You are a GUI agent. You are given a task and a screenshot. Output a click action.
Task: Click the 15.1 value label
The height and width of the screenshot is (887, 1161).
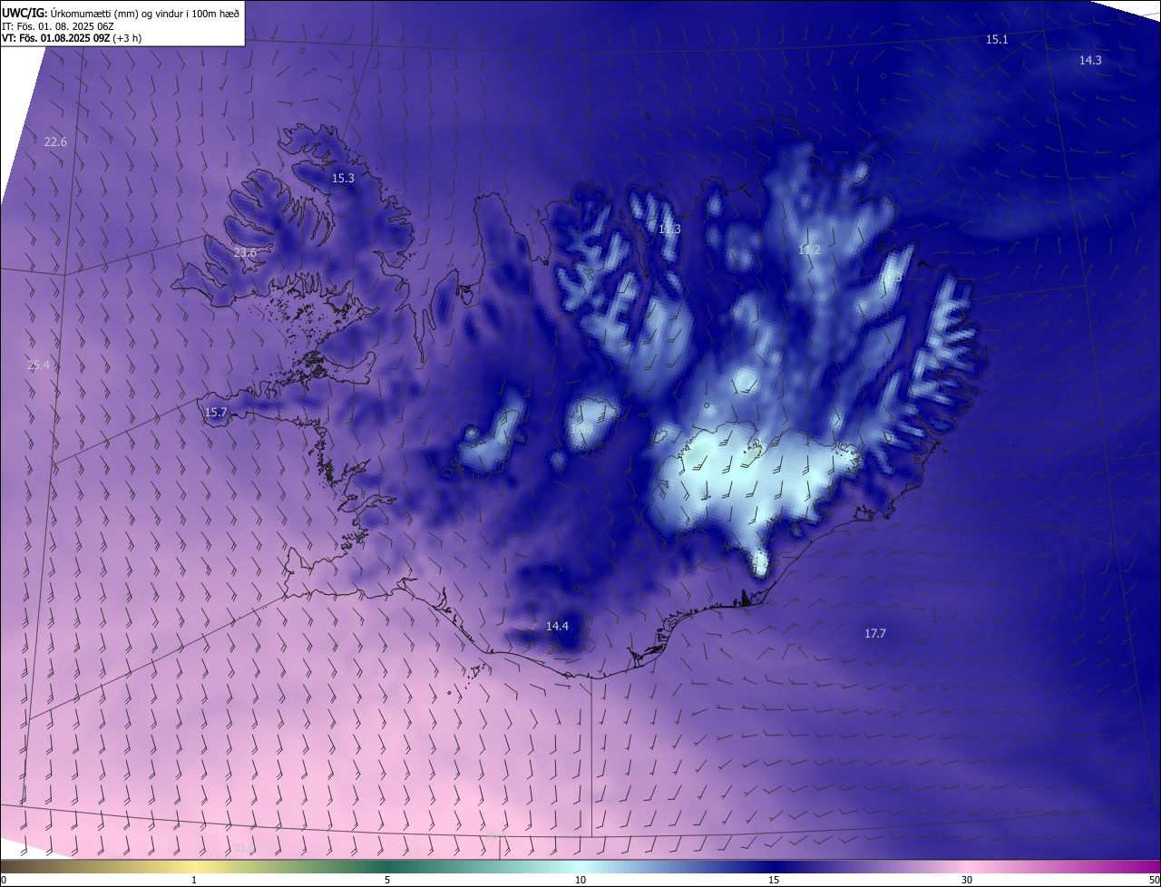click(x=997, y=40)
